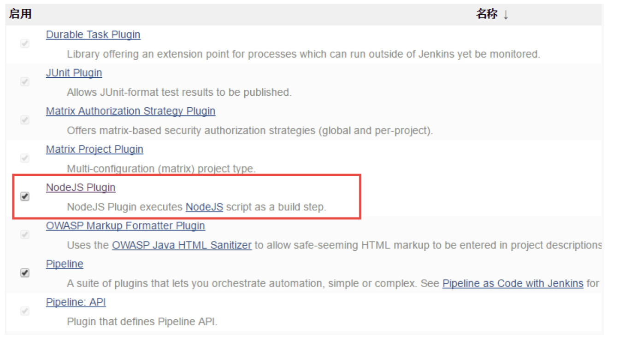The image size is (638, 357).
Task: Click the JUnit Plugin enabled checkbox
Action: click(25, 82)
